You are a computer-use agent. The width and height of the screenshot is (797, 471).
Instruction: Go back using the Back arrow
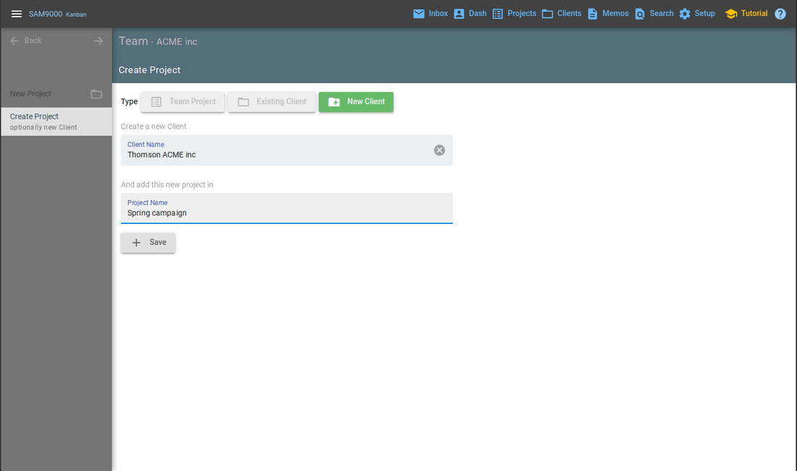[x=14, y=41]
